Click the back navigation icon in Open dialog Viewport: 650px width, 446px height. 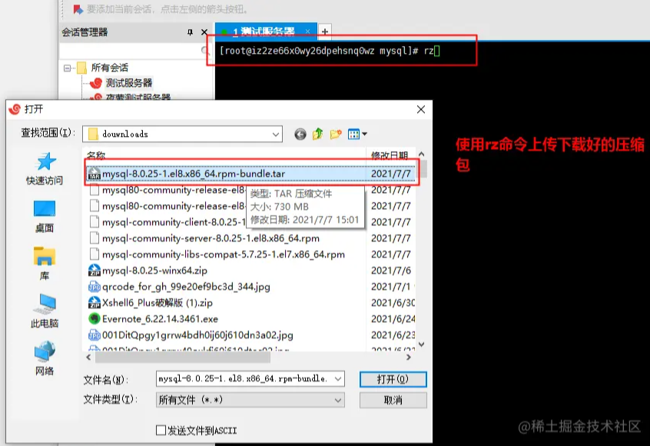pyautogui.click(x=300, y=134)
